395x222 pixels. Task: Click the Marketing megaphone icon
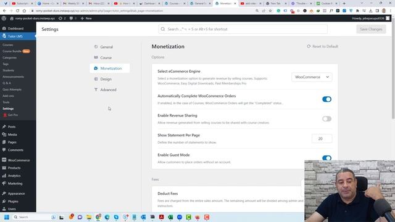coord(4,183)
